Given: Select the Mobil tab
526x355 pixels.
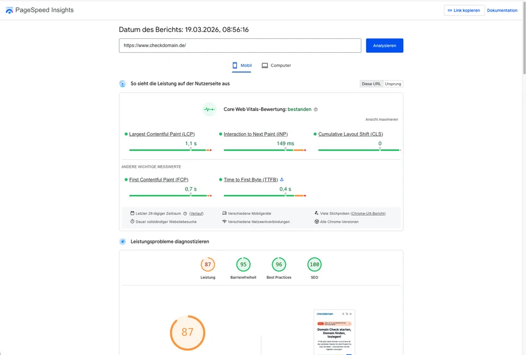Looking at the screenshot, I should [x=241, y=65].
